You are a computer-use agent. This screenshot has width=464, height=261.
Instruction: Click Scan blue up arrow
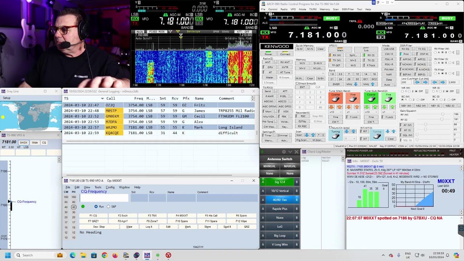[313, 135]
